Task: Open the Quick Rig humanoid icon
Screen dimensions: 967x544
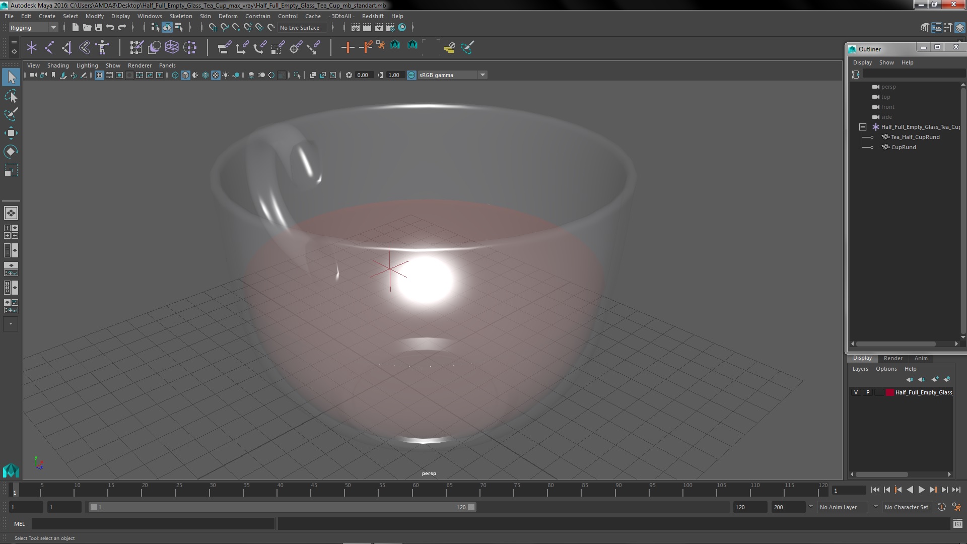Action: pos(103,47)
